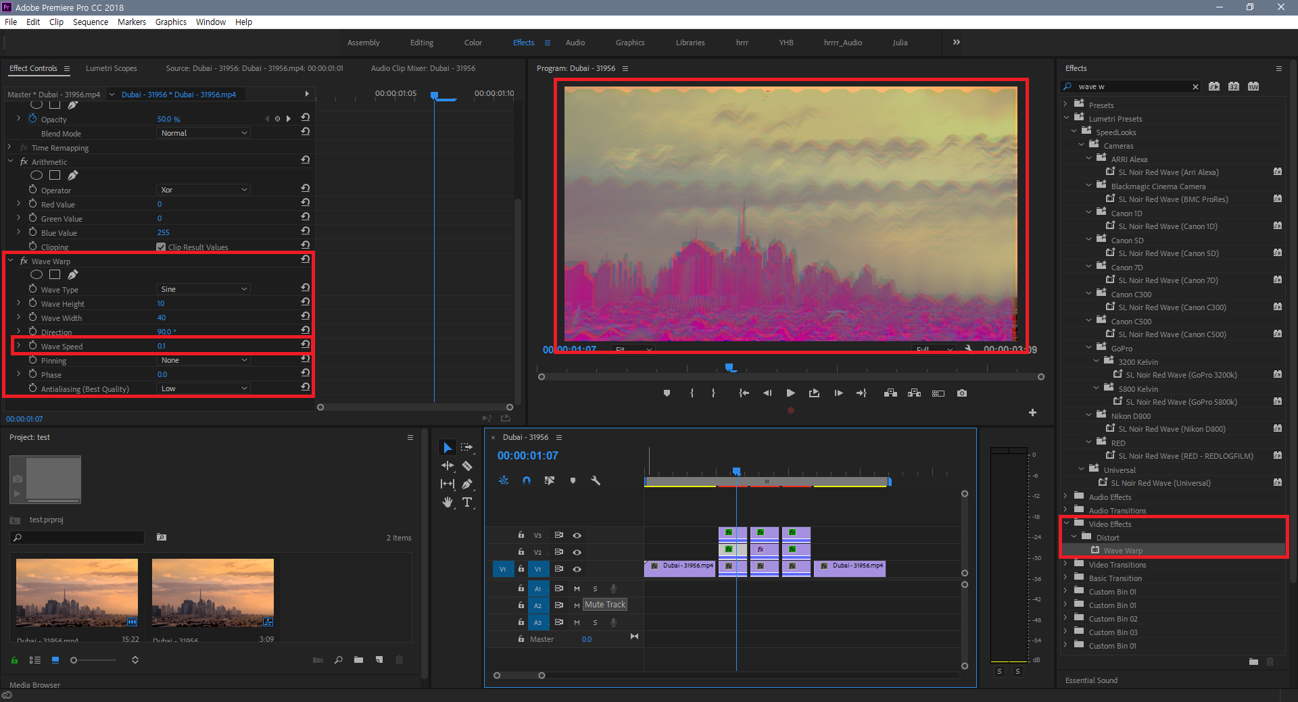Image resolution: width=1298 pixels, height=702 pixels.
Task: Select the Hand tool
Action: coord(447,502)
